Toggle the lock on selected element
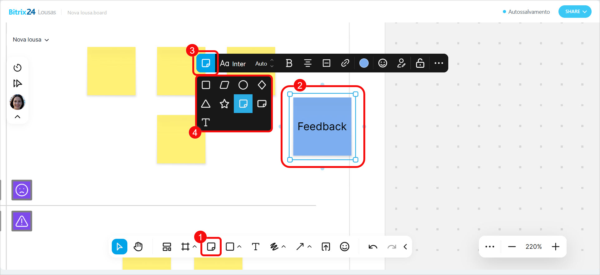Image resolution: width=600 pixels, height=275 pixels. click(420, 63)
